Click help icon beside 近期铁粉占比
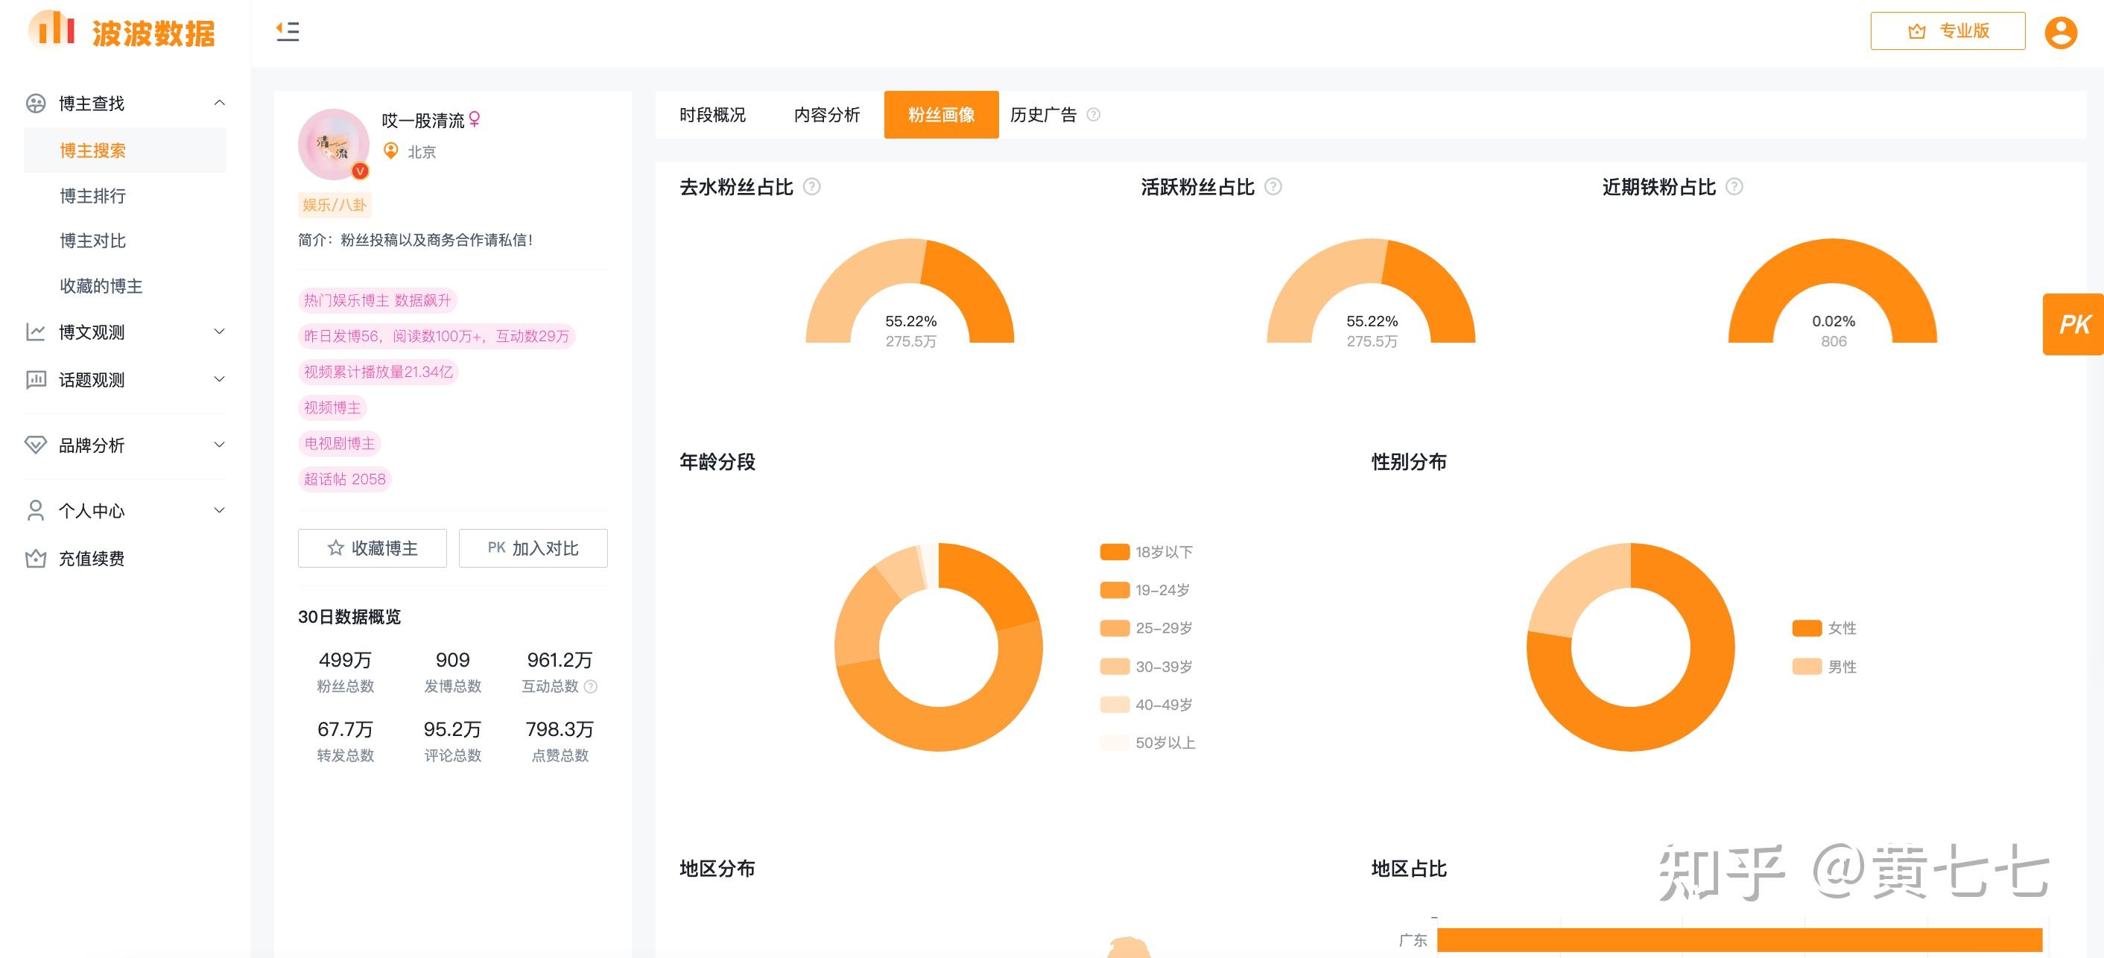The height and width of the screenshot is (958, 2104). point(1734,187)
